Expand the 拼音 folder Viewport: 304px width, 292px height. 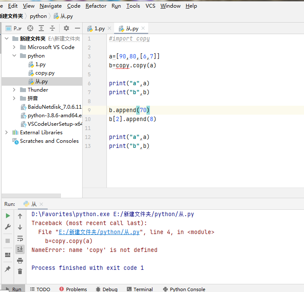14,98
